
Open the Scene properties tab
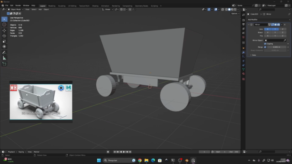[243, 33]
